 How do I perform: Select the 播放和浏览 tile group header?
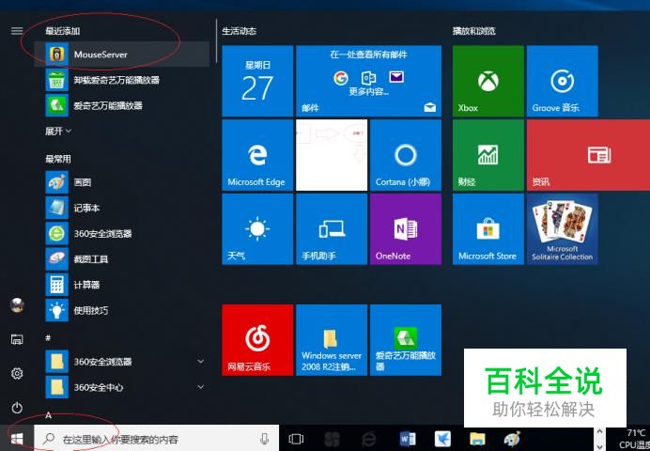click(x=473, y=31)
